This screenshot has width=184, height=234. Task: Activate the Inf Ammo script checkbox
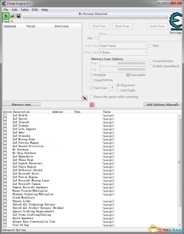click(5, 133)
